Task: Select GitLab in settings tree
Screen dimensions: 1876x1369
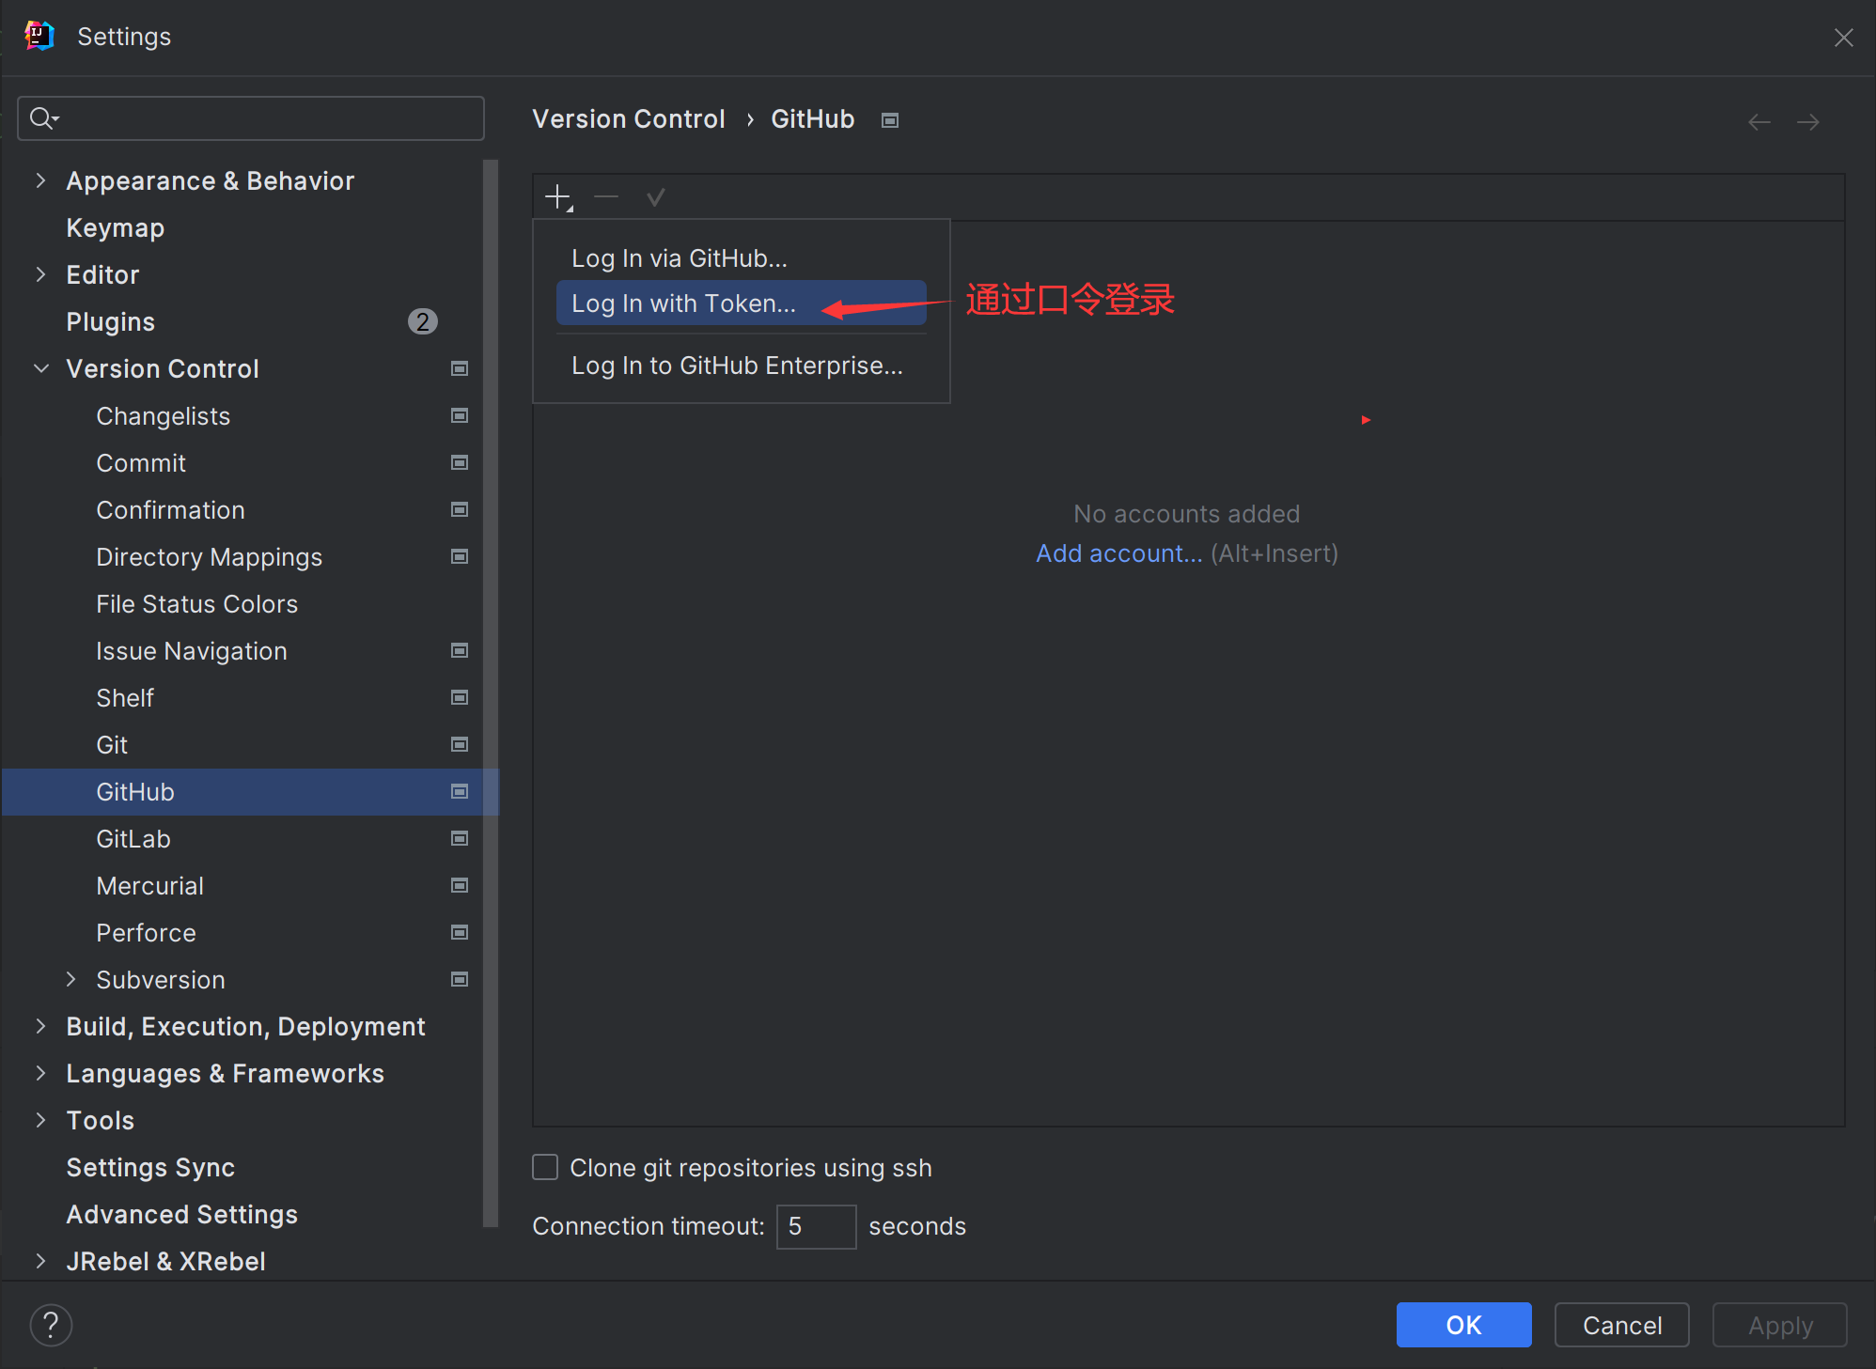Action: (x=133, y=838)
